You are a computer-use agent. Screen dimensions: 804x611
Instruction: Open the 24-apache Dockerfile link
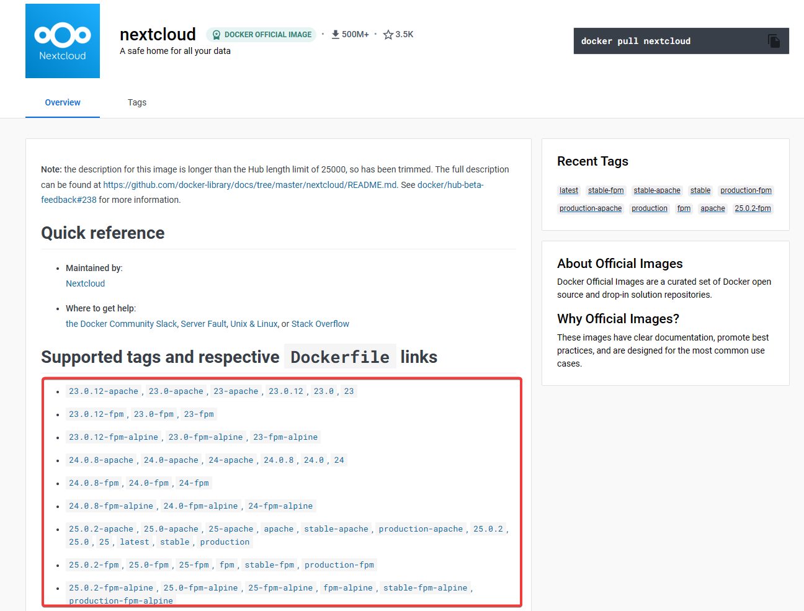coord(231,460)
